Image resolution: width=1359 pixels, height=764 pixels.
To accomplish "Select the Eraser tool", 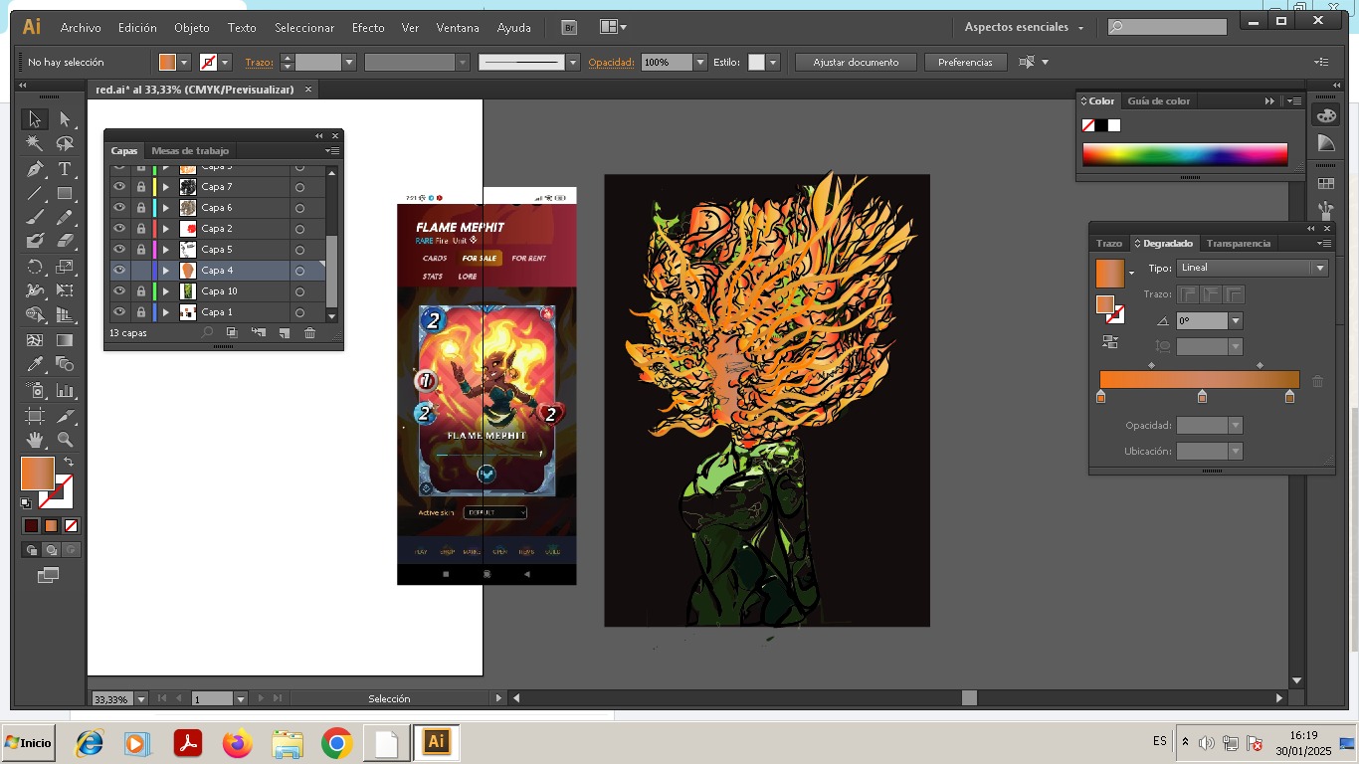I will (x=65, y=241).
